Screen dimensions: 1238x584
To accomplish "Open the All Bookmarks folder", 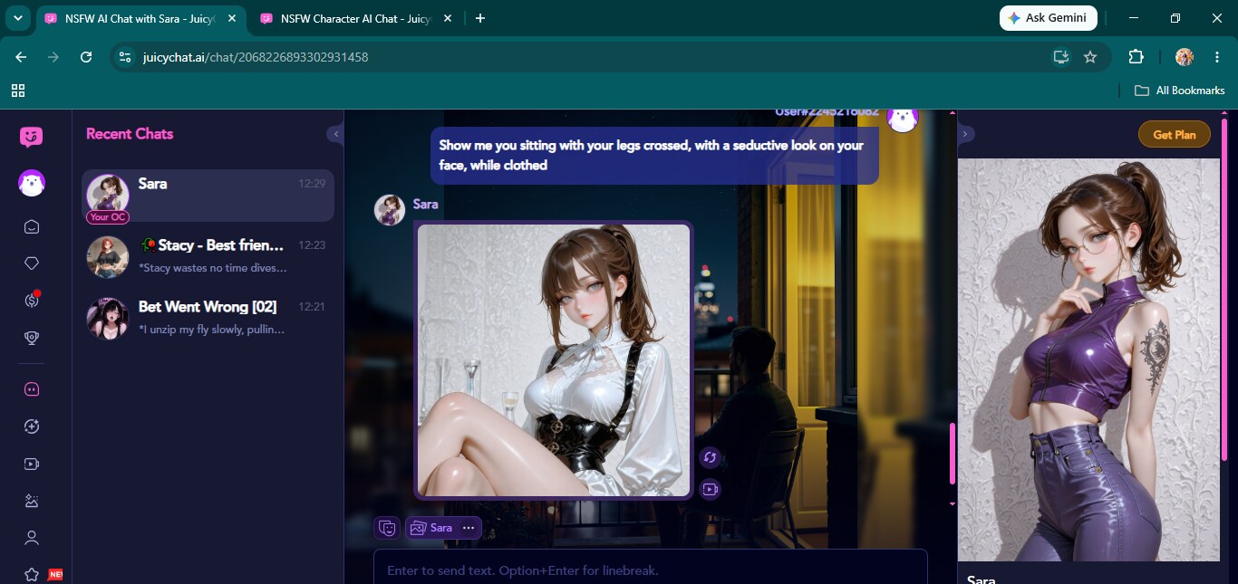I will (x=1180, y=91).
